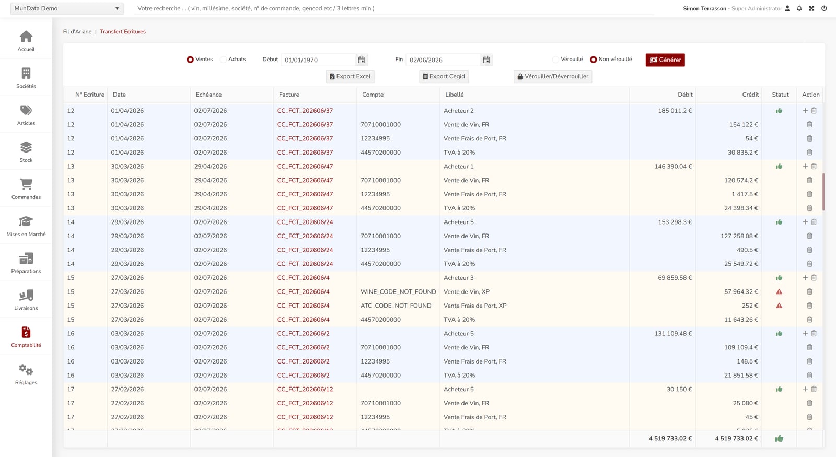Screen dimensions: 836x457
Task: Select the Ventes radio option
Action: pyautogui.click(x=190, y=60)
